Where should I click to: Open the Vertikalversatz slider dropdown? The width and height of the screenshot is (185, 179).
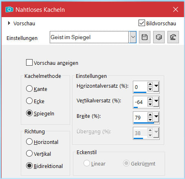(156, 102)
